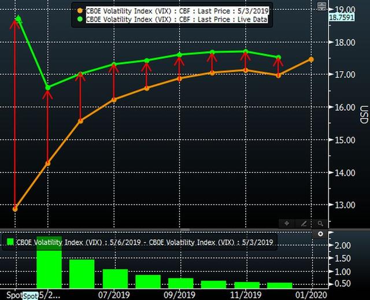Click the truncated '5/2...' x-axis label
Screen dimensions: 370x300
coord(49,295)
